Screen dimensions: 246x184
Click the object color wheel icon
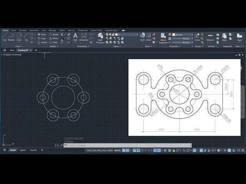pyautogui.click(x=170, y=34)
